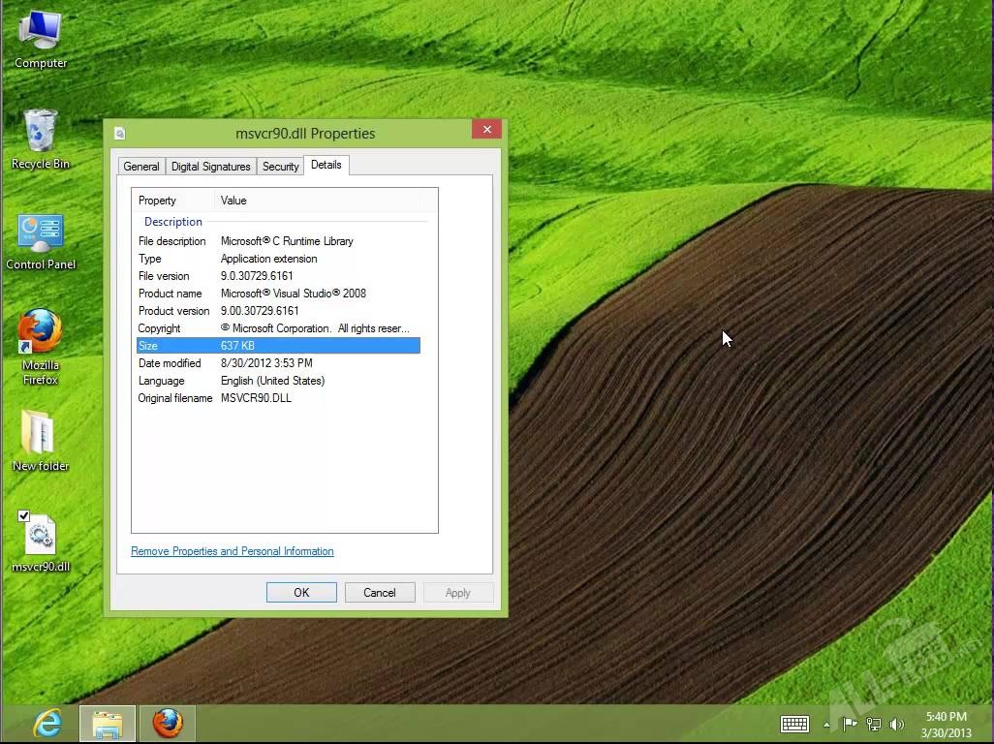
Task: Click the Value column header
Action: coord(317,201)
